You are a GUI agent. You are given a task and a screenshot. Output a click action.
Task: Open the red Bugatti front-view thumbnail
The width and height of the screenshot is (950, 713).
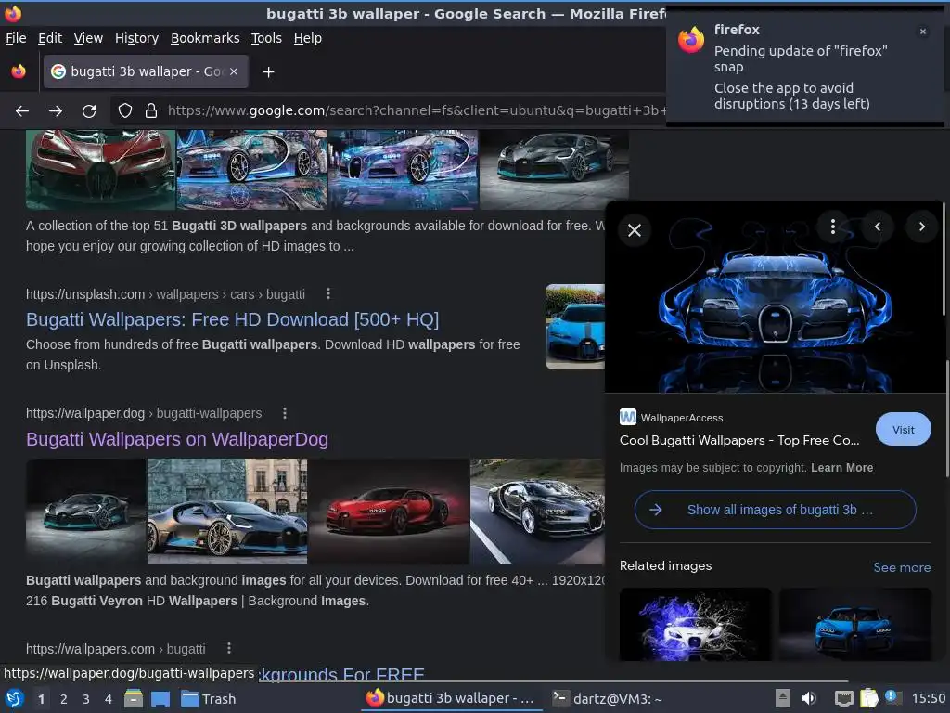100,169
